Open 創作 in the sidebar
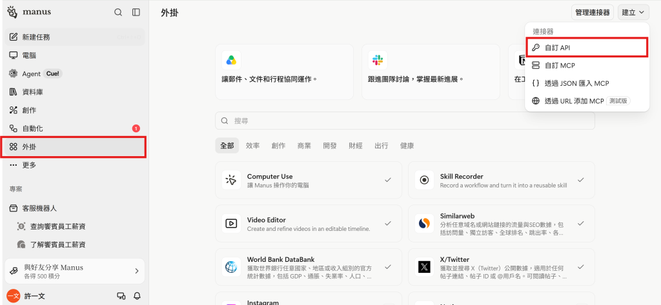661x305 pixels. click(x=75, y=110)
